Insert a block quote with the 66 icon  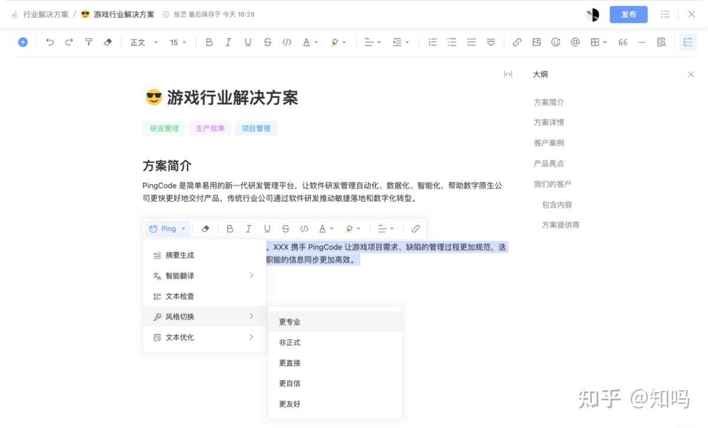click(x=622, y=42)
